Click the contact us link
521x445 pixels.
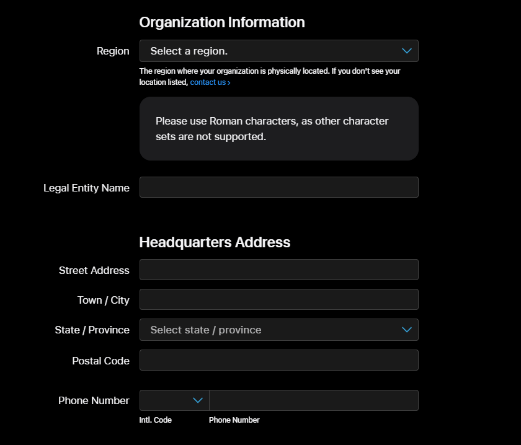[x=210, y=82]
